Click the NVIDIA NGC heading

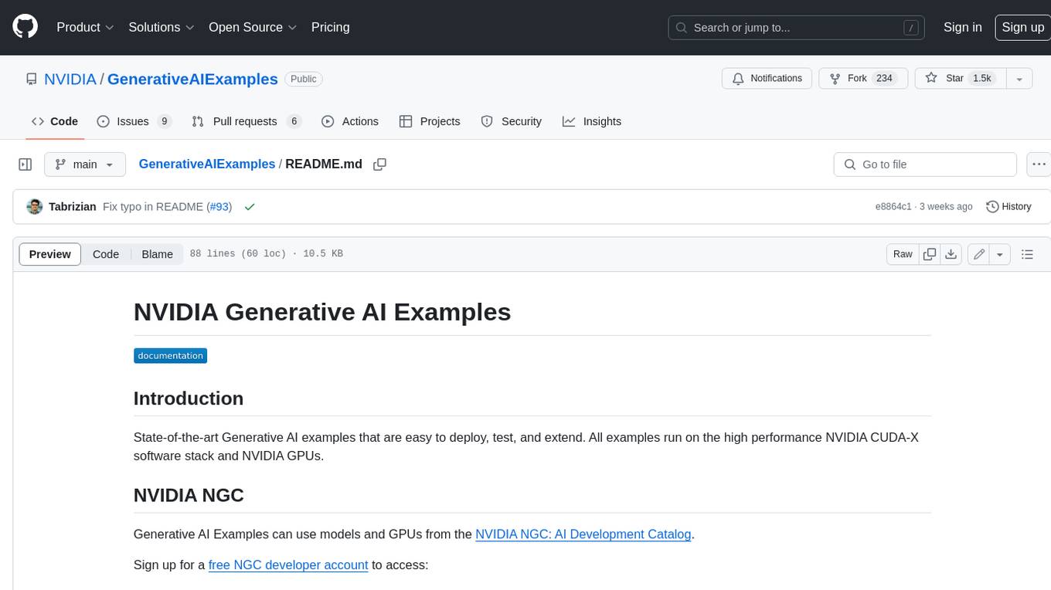(x=189, y=495)
